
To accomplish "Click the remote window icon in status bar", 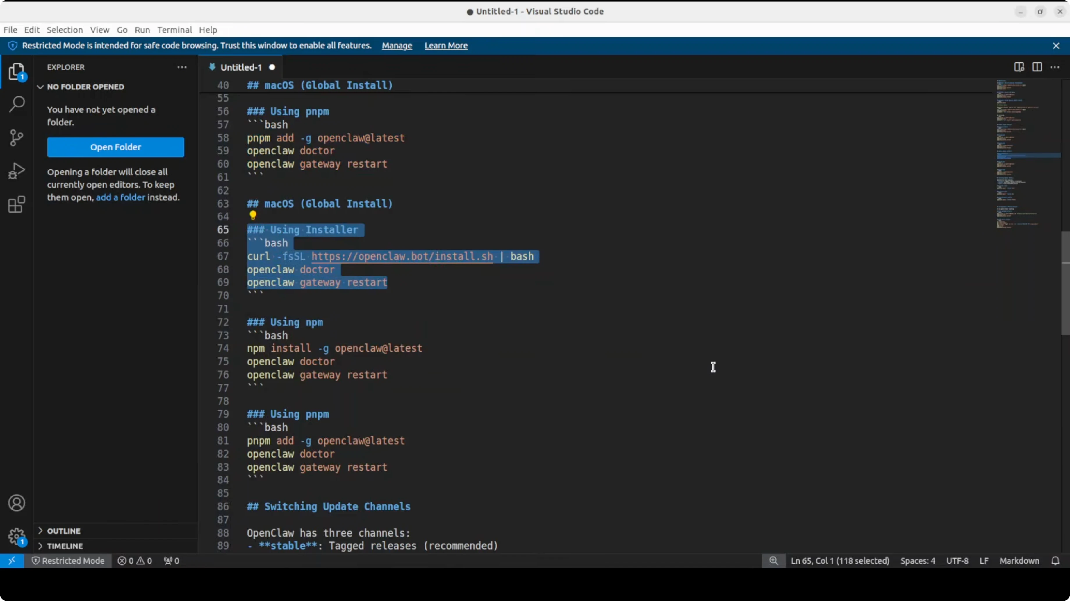I will tap(12, 561).
